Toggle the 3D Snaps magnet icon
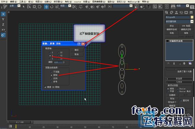Viewport: 195px width, 129px height. point(87,7)
